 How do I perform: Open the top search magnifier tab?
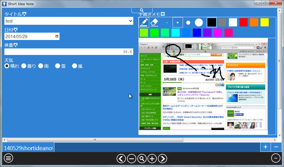click(x=142, y=10)
